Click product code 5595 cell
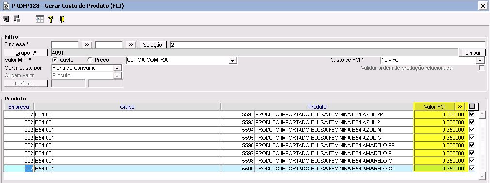This screenshot has height=183, width=490. coord(238,138)
